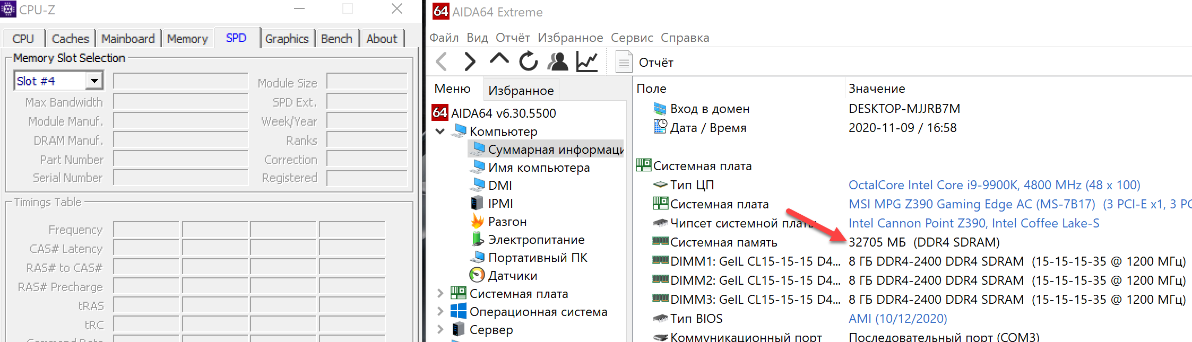The image size is (1192, 342).
Task: Open the Отчёт menu in the menu bar
Action: pyautogui.click(x=513, y=38)
